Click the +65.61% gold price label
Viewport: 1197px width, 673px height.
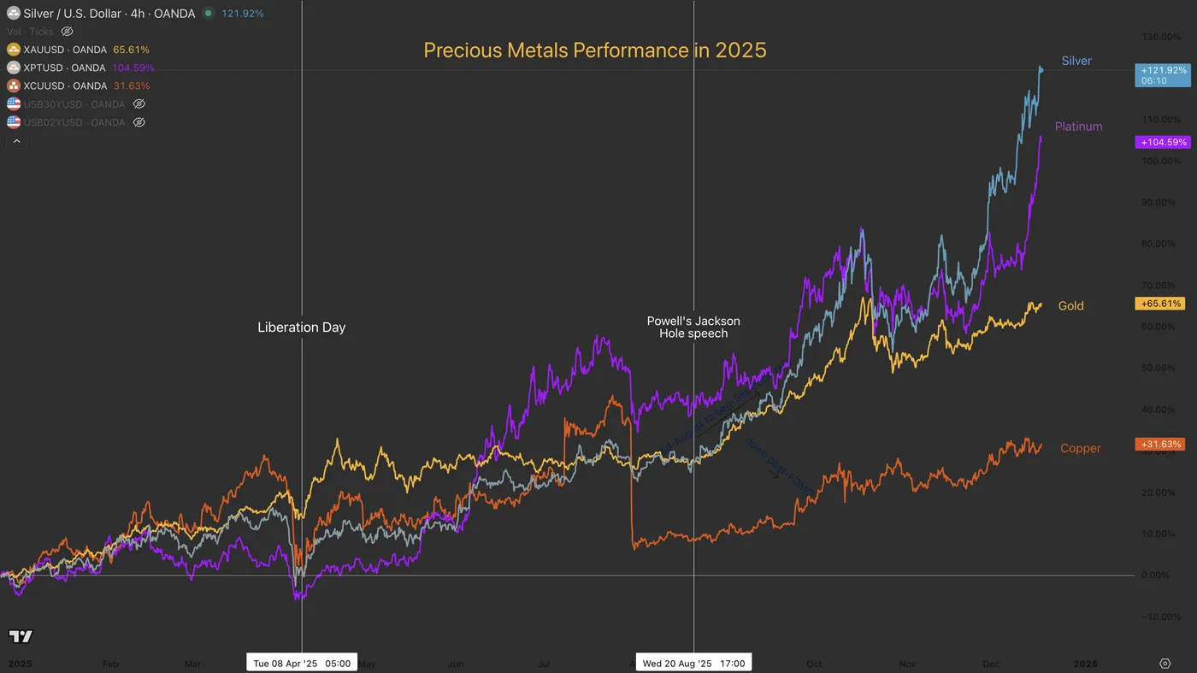(x=1159, y=304)
